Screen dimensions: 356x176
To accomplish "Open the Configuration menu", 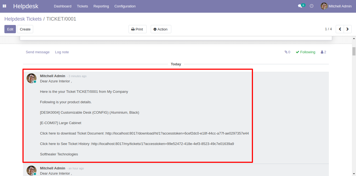I will coord(125,6).
